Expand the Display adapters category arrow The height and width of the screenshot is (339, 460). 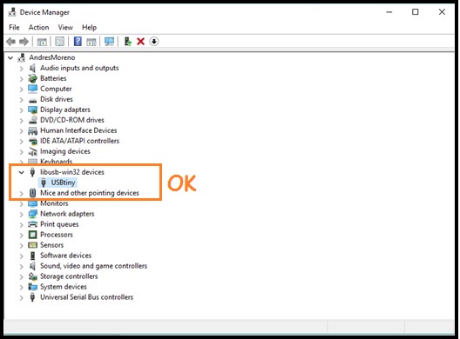pos(21,110)
